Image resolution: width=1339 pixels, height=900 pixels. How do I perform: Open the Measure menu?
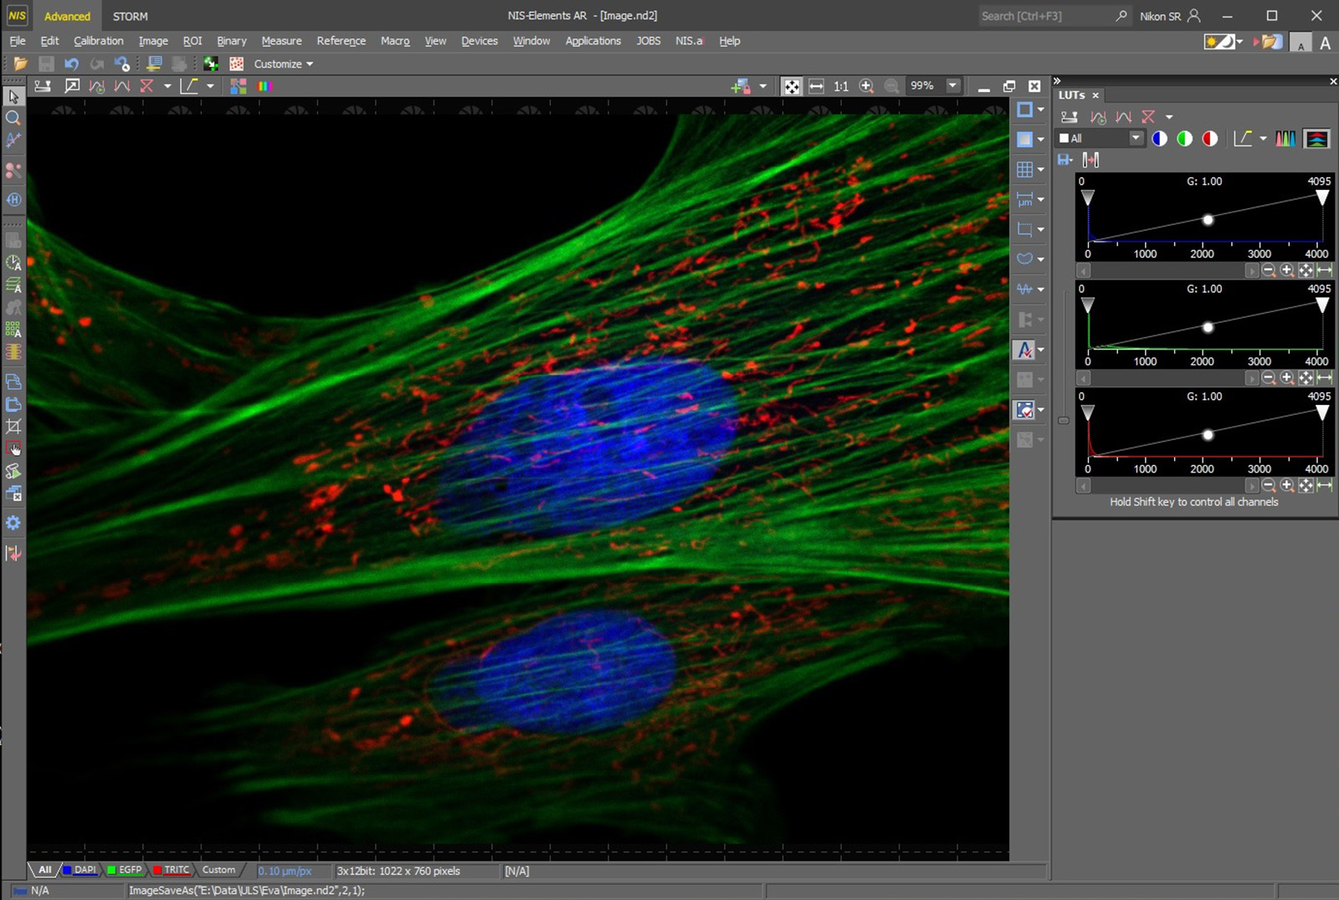pyautogui.click(x=281, y=40)
